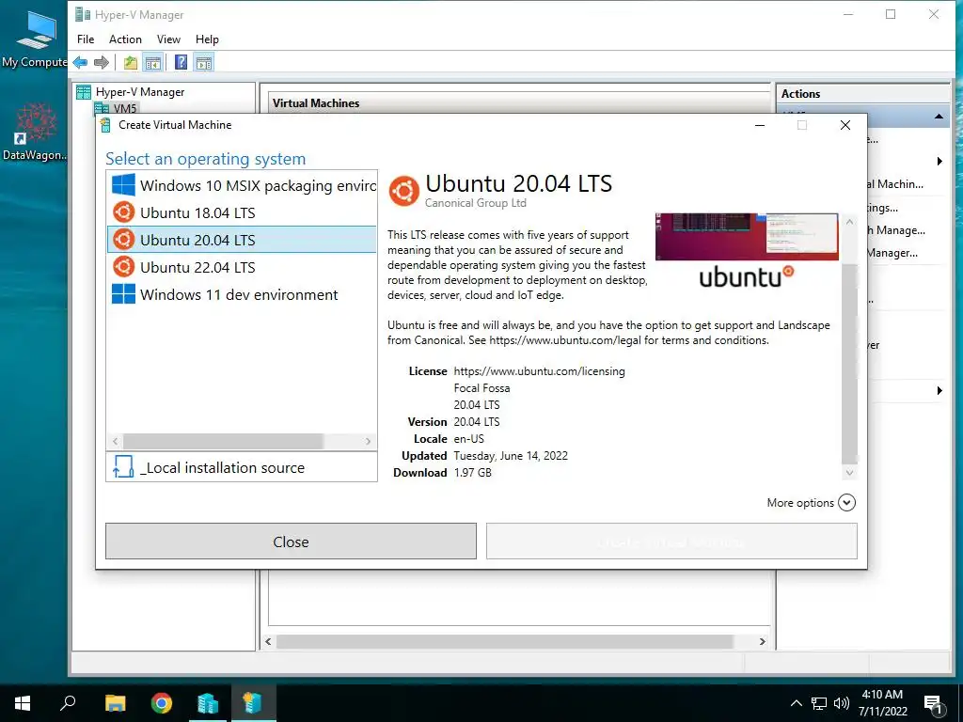Select Windows 11 dev environment entry
Screen dimensions: 963x722
coord(242,294)
